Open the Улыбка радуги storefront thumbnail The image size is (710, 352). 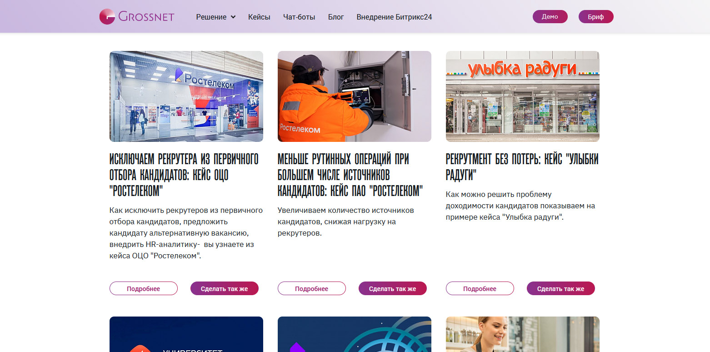pyautogui.click(x=523, y=96)
